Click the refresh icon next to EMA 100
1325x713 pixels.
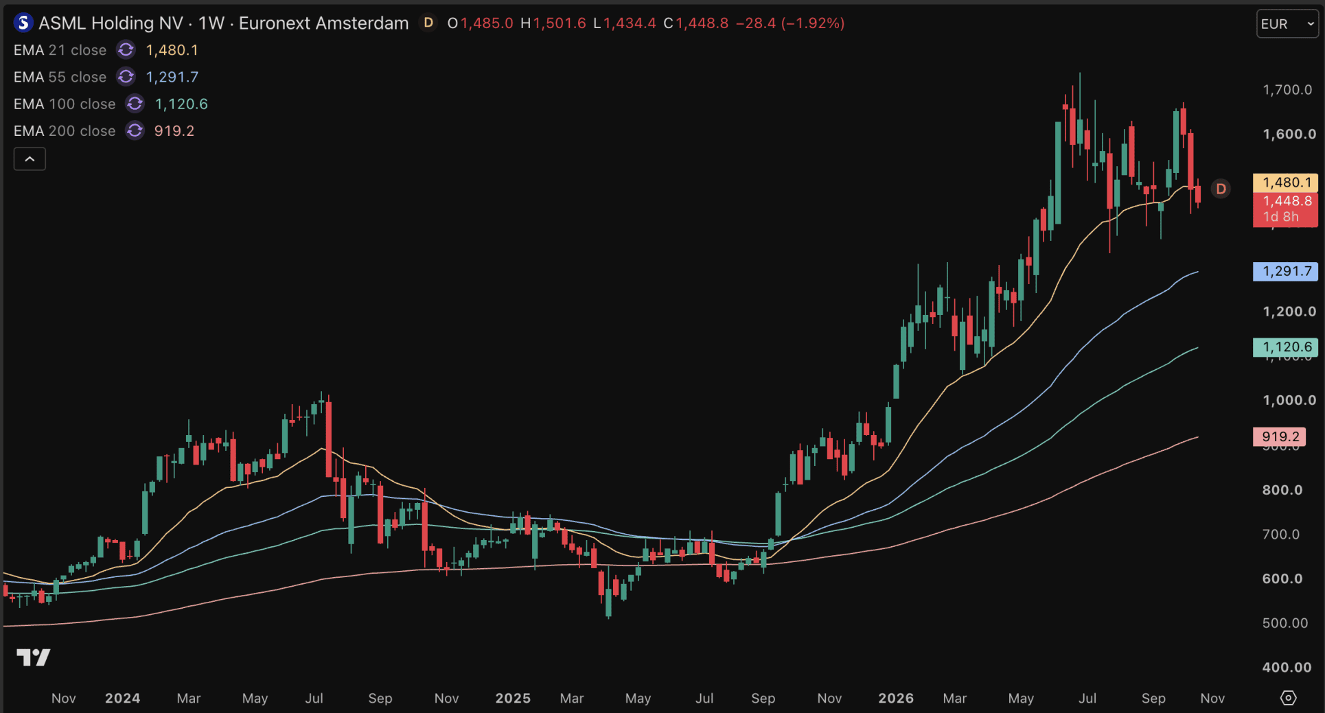(135, 104)
